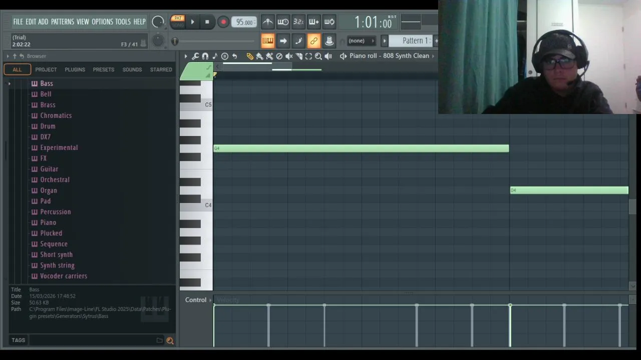The width and height of the screenshot is (641, 360).
Task: Open the OPTIONS menu
Action: [102, 21]
